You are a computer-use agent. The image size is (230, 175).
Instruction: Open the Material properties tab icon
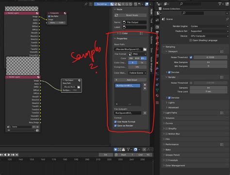[x=157, y=95]
